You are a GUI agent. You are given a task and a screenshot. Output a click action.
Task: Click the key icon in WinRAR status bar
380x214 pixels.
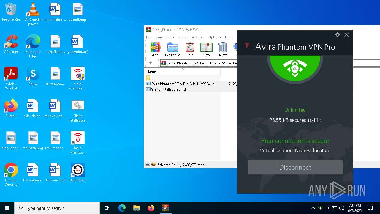coord(153,165)
